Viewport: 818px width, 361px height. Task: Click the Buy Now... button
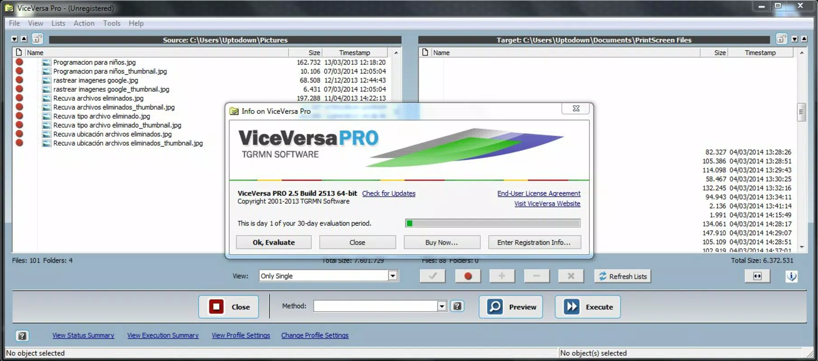[442, 242]
